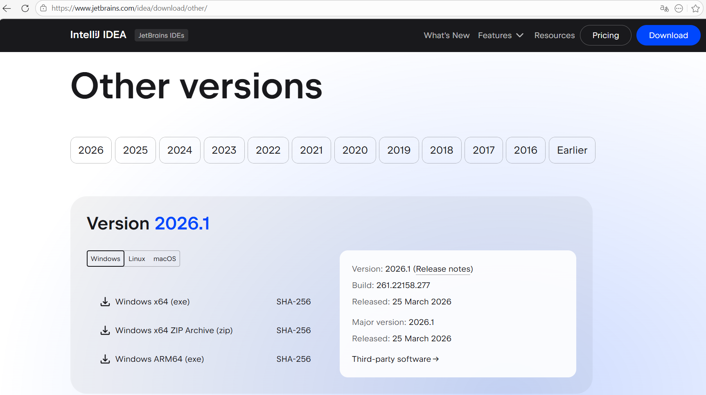Open the browser more options icon

click(679, 8)
